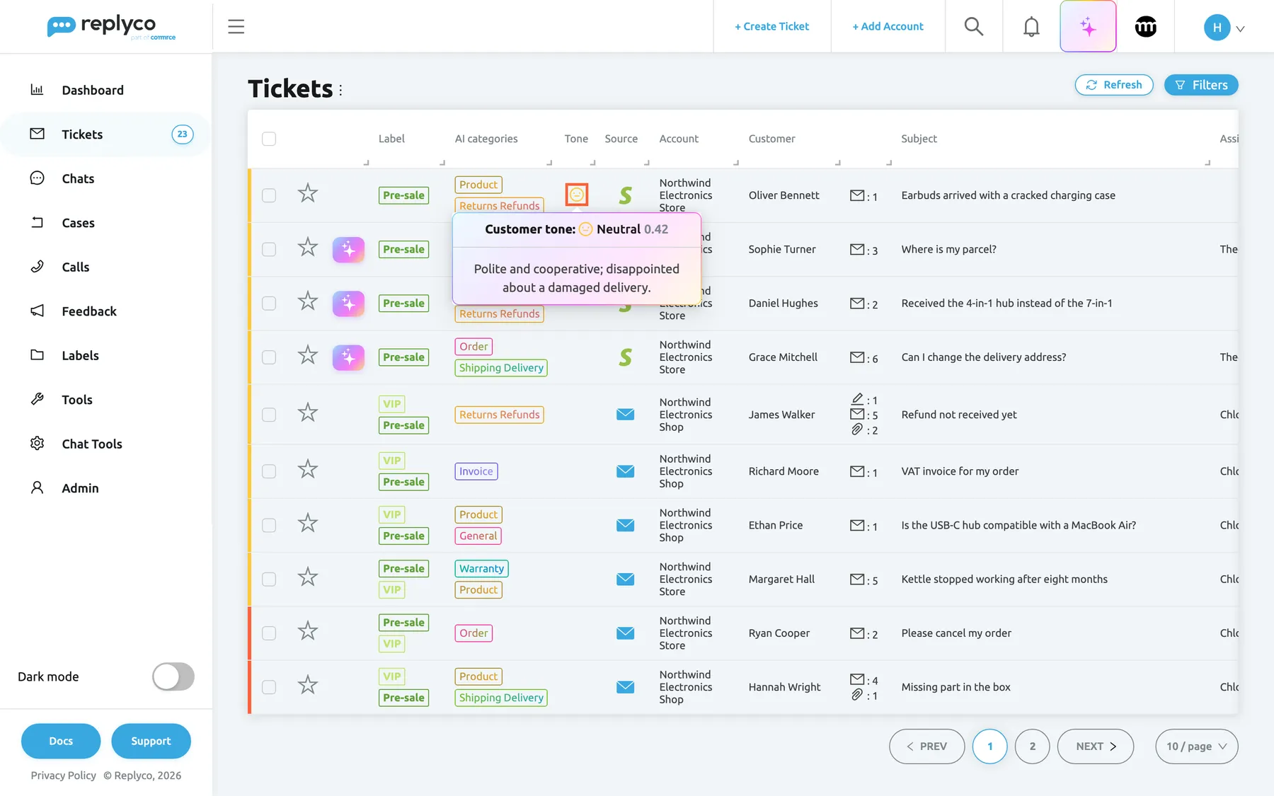Screen dimensions: 1274x796
Task: Open the Privacy Policy link
Action: coord(64,775)
